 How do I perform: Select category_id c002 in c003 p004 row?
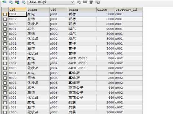(x=129, y=68)
